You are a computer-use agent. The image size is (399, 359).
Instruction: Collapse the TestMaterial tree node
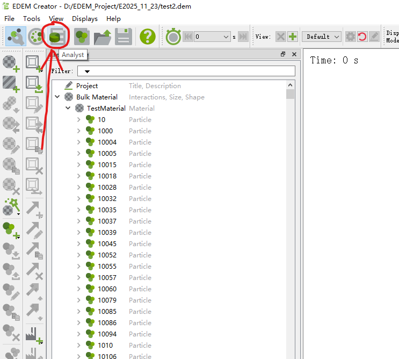point(68,108)
